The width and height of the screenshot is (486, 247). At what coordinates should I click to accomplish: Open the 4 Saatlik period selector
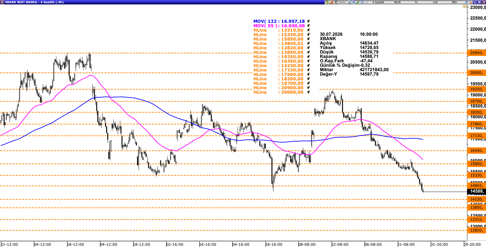[x=378, y=2]
